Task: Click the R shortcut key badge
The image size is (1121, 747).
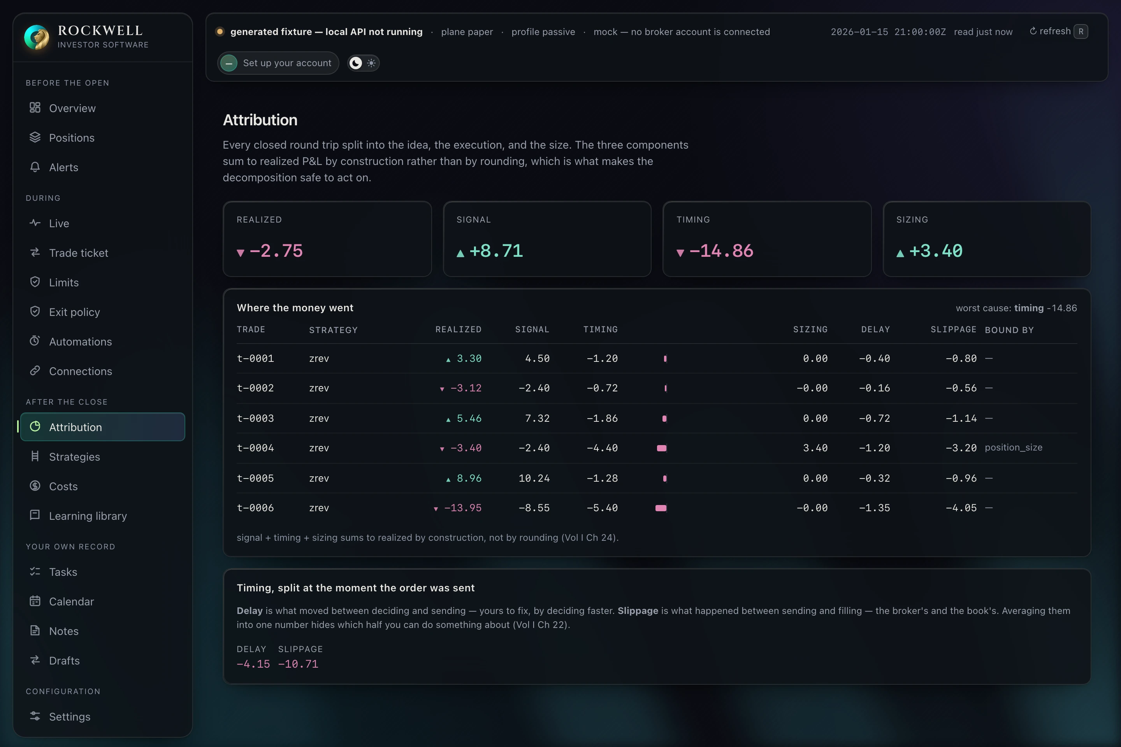Action: coord(1081,32)
